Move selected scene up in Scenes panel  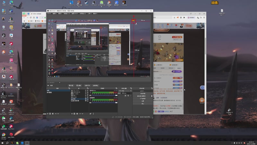(x=56, y=114)
